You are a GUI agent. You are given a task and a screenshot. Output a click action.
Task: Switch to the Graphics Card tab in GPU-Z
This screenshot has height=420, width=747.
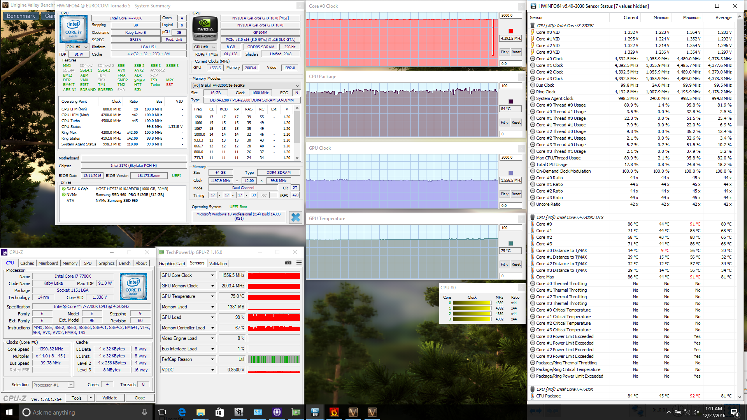pos(172,263)
